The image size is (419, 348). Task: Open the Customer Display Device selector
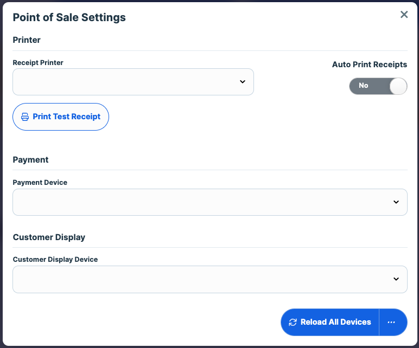click(210, 279)
